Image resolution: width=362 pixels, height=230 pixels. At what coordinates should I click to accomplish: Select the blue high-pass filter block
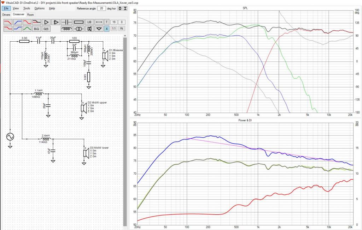(18, 22)
